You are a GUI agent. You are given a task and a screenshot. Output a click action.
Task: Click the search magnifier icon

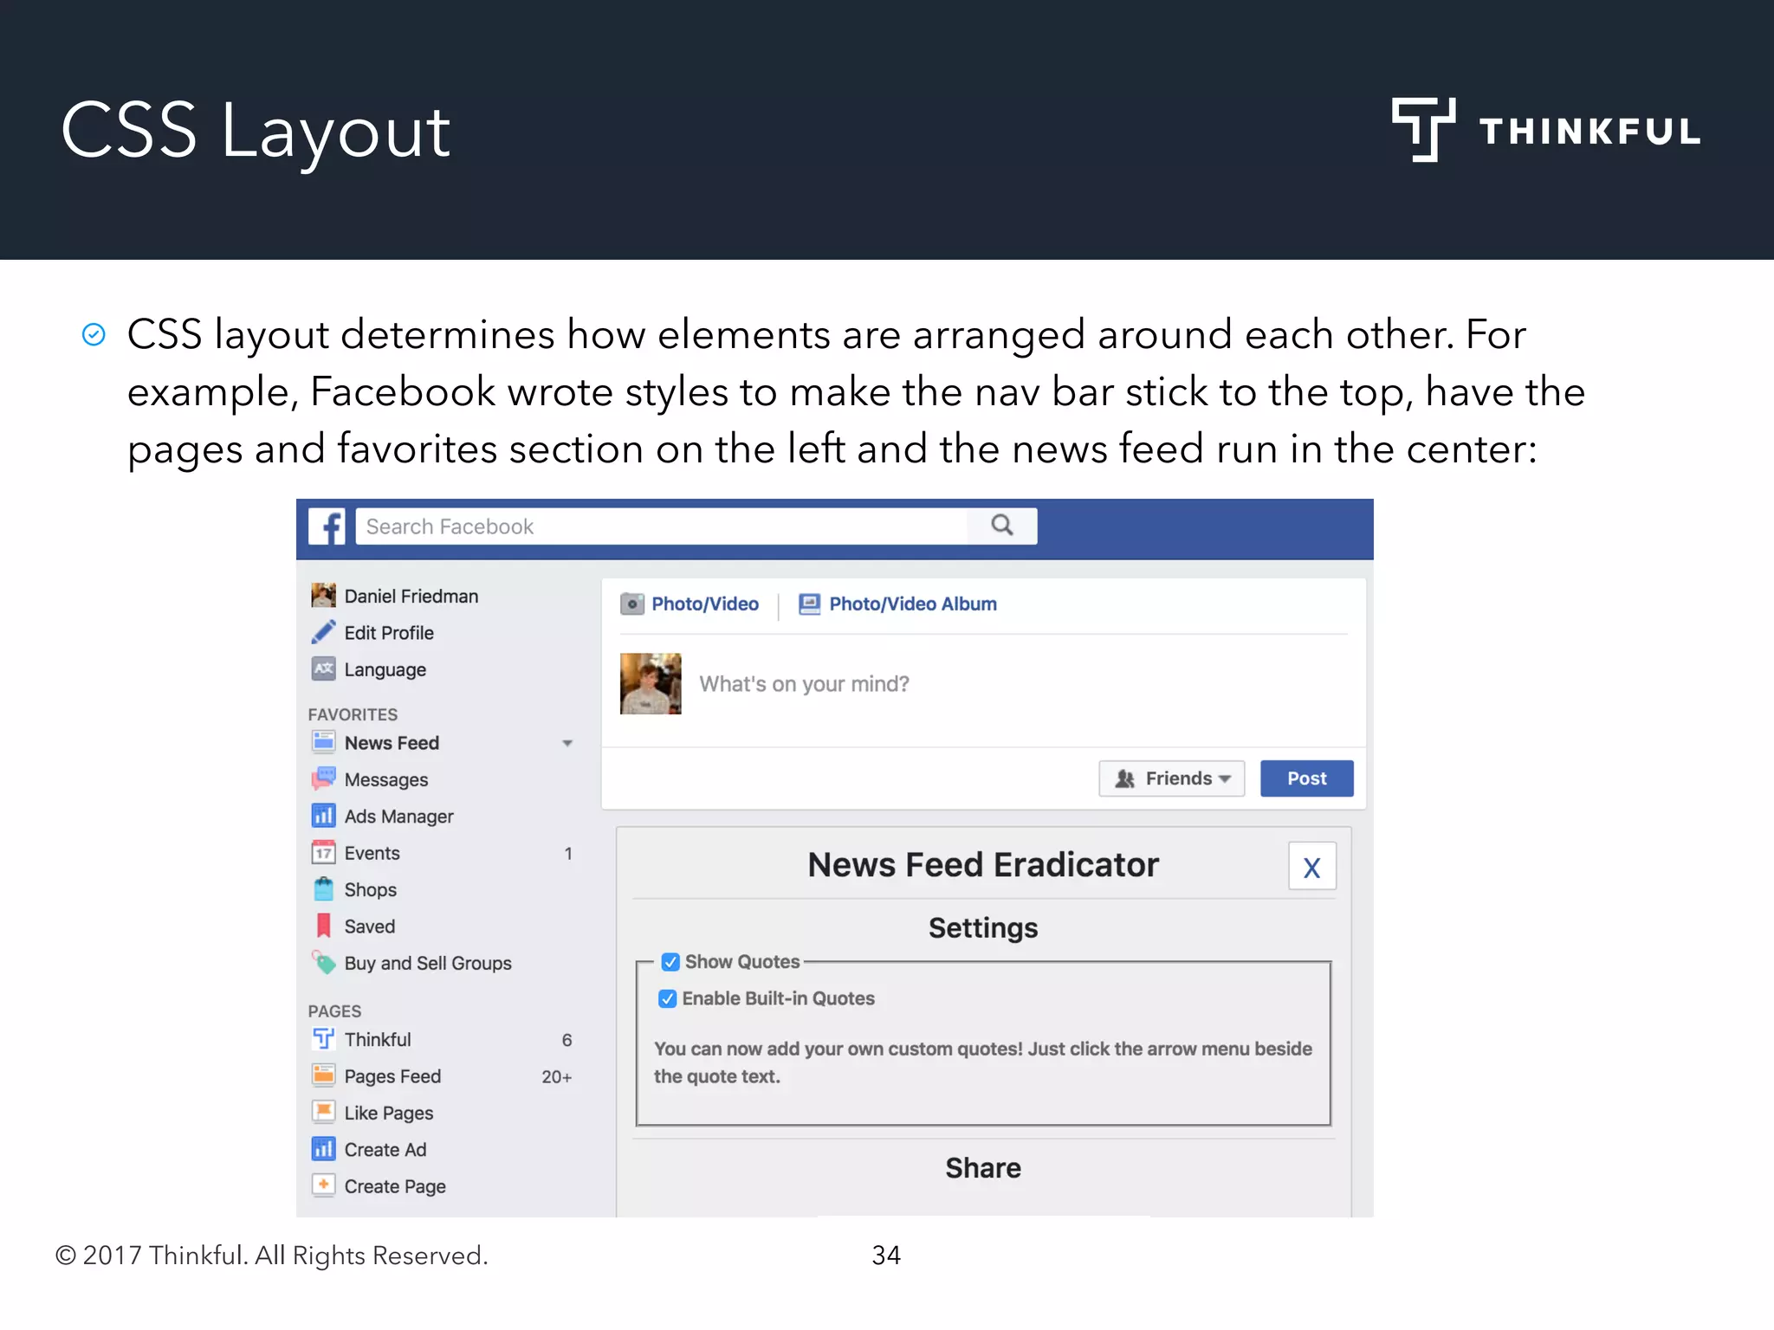coord(1002,526)
